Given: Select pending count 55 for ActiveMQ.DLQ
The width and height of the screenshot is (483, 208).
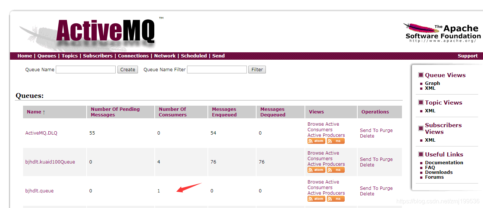Looking at the screenshot, I should pyautogui.click(x=92, y=133).
